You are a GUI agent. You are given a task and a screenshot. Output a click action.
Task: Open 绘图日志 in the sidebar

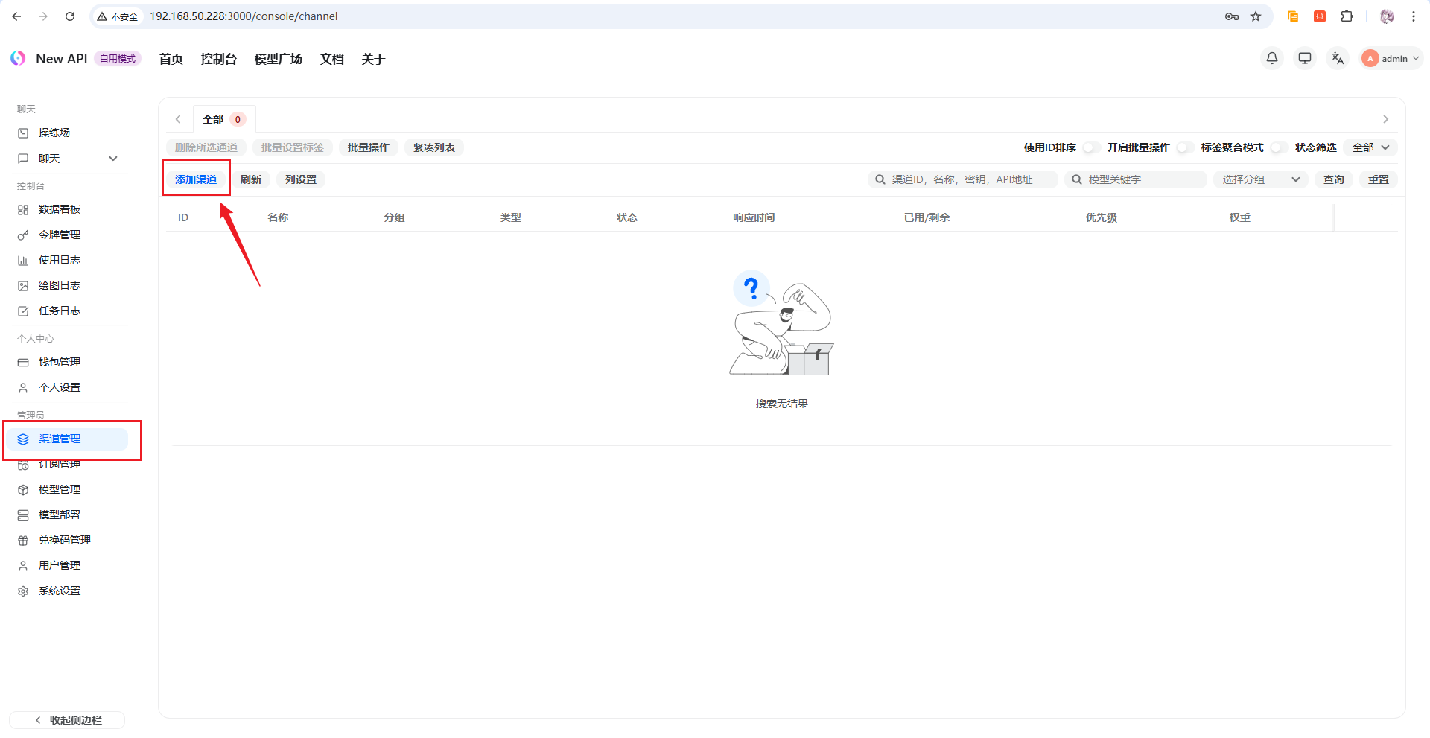coord(61,285)
